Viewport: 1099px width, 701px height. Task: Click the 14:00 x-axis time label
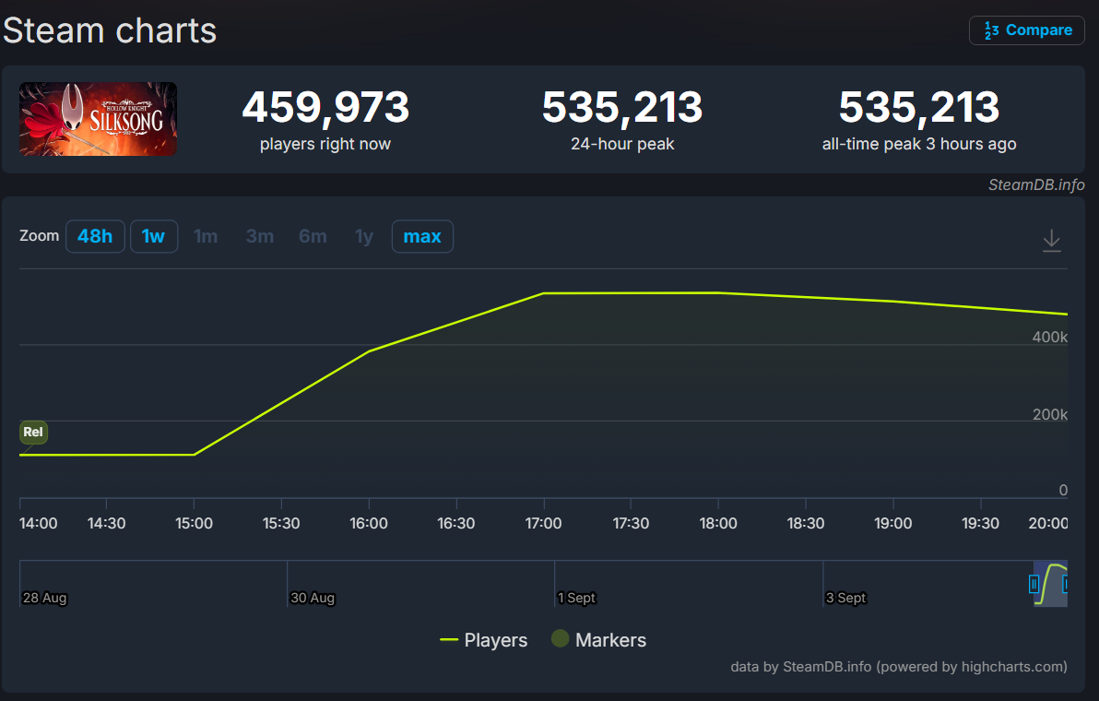click(x=39, y=524)
